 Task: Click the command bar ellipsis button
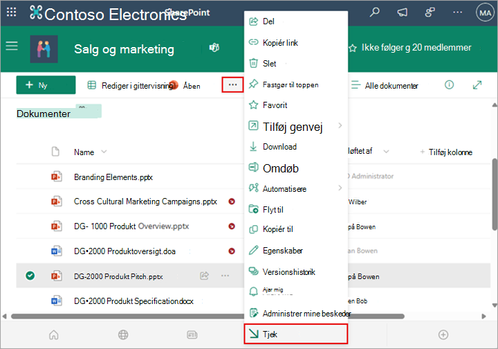232,85
